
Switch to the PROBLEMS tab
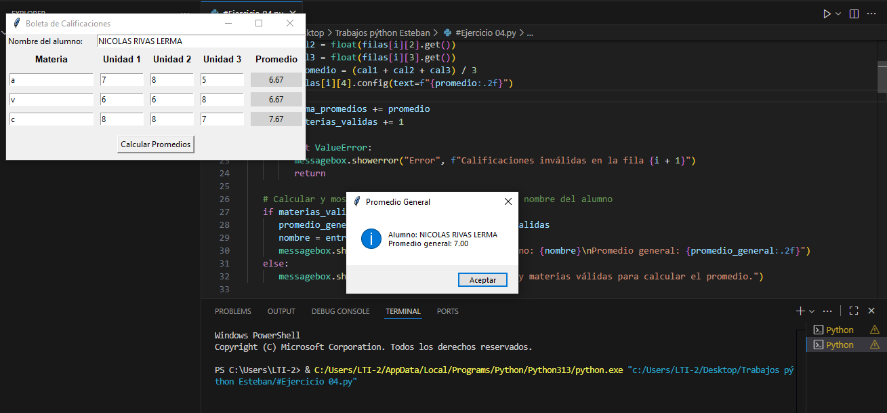232,311
